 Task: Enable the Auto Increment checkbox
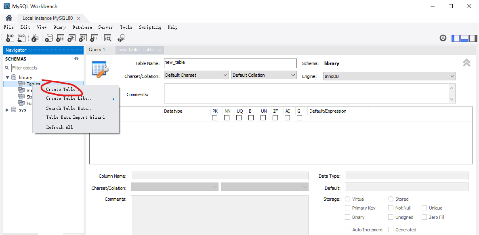(x=347, y=229)
